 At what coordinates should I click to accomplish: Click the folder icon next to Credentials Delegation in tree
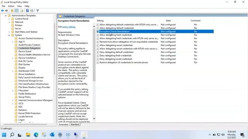tap(16, 48)
